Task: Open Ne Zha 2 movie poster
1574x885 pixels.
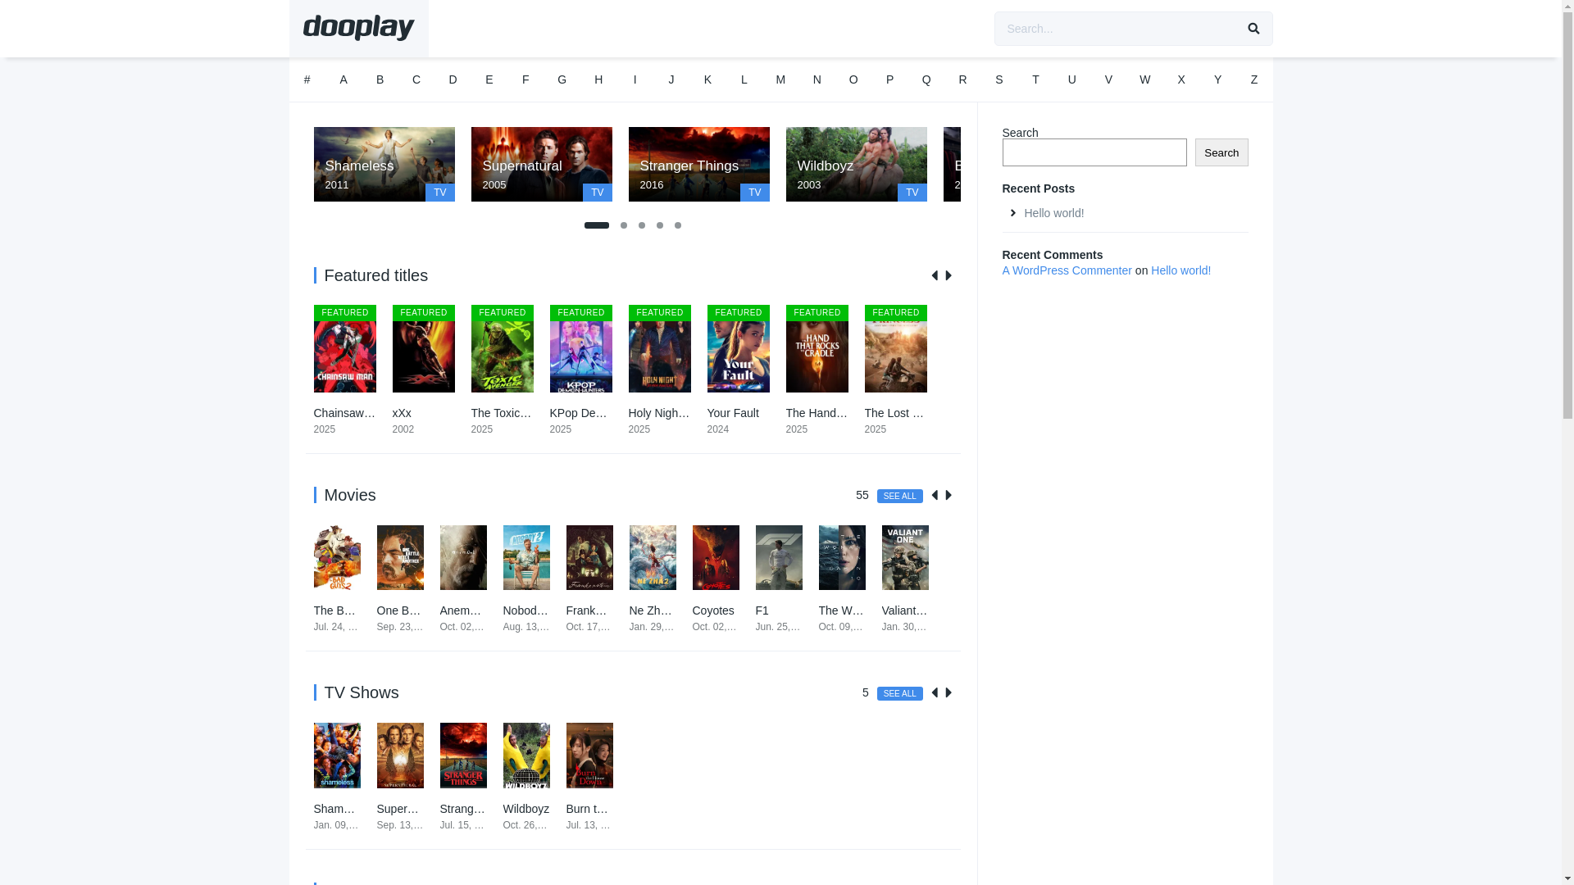Action: click(x=653, y=557)
